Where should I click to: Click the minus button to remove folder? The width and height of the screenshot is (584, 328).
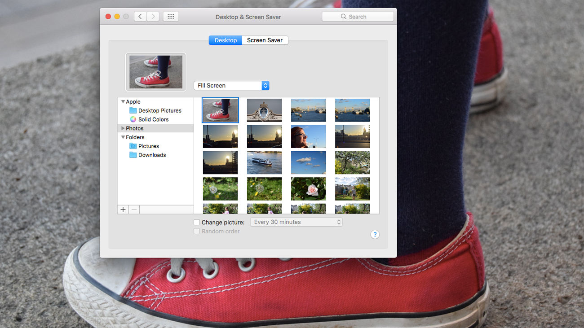click(134, 210)
